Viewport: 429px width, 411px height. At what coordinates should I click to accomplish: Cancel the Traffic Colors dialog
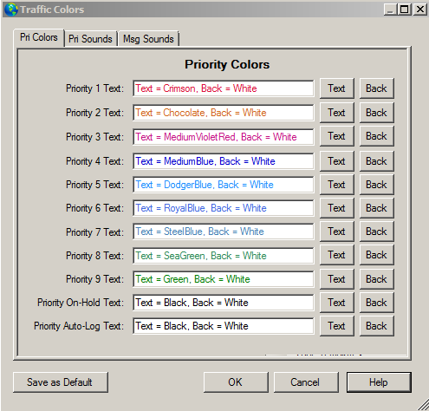tap(306, 382)
